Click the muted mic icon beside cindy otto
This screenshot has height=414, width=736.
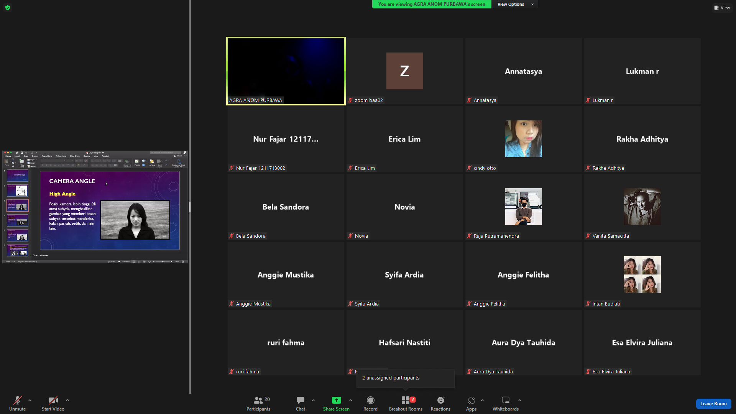pyautogui.click(x=469, y=168)
